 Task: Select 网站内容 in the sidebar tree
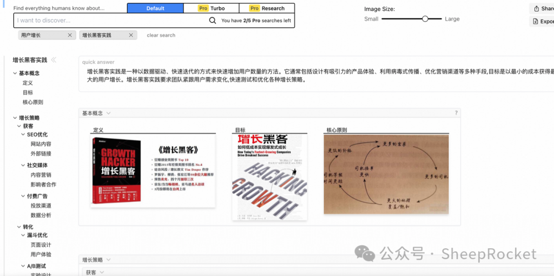click(x=41, y=144)
